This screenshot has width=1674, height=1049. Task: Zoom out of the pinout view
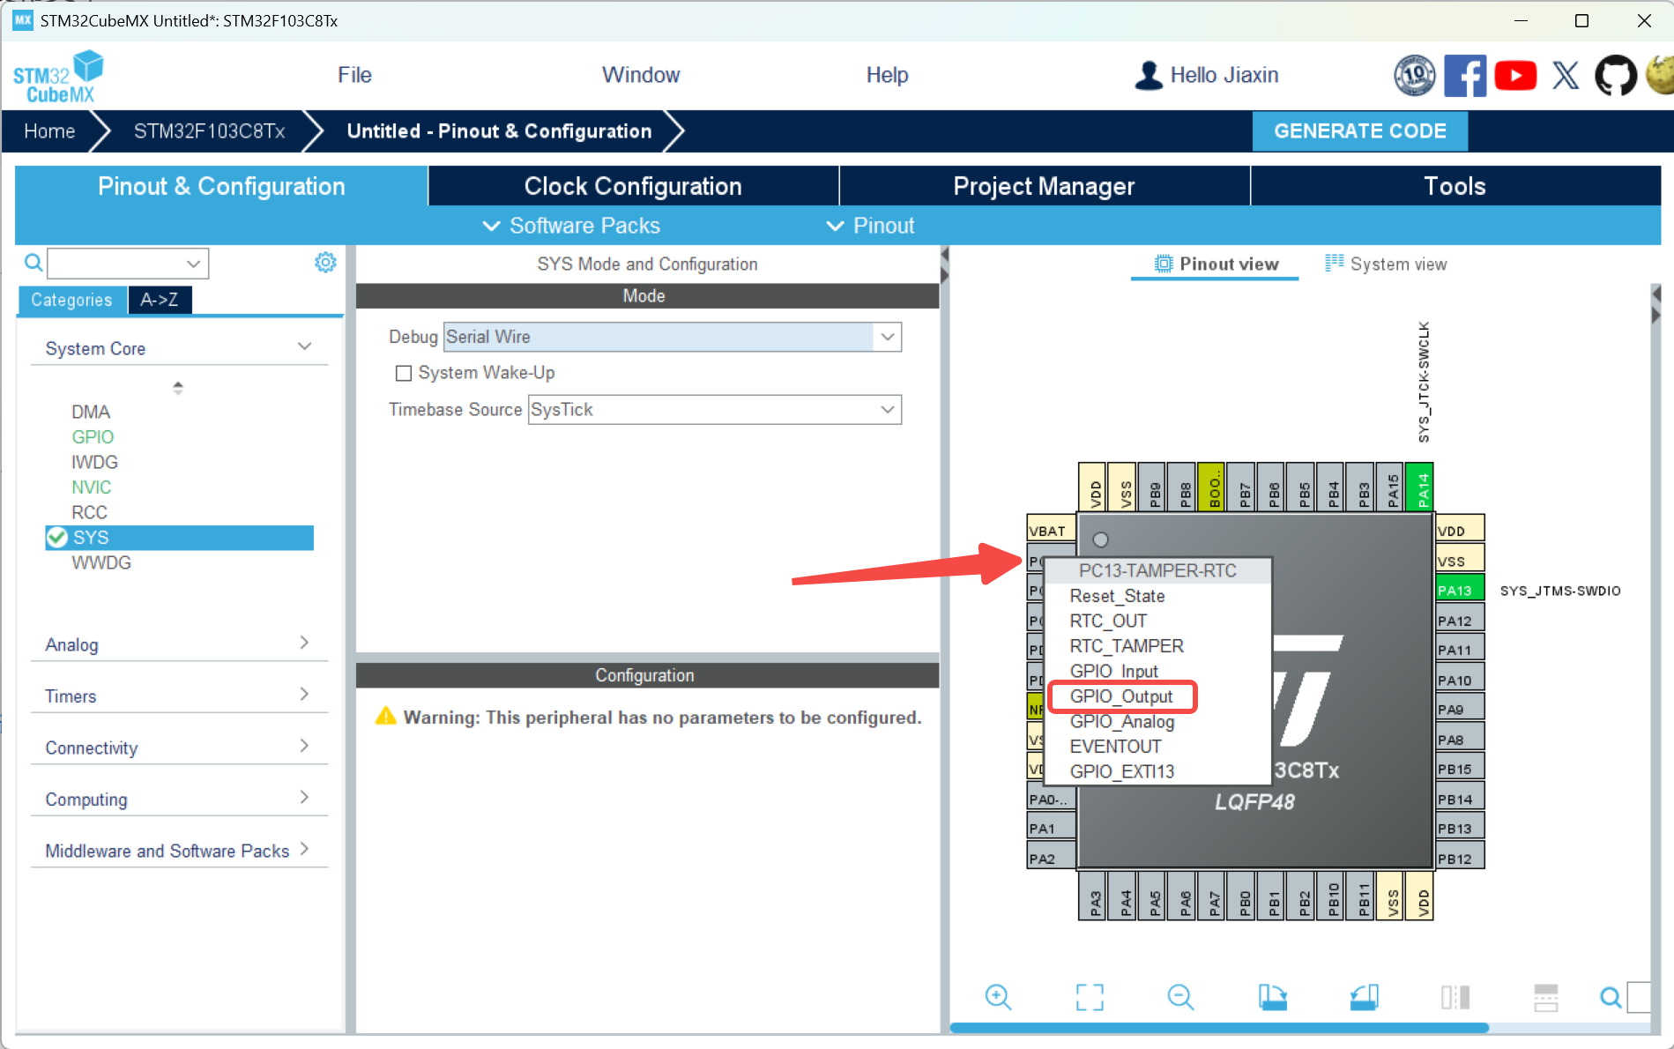pos(1180,997)
